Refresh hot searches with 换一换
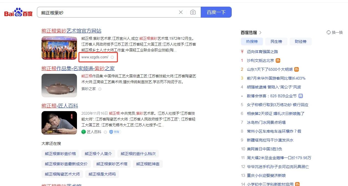 click(335, 32)
